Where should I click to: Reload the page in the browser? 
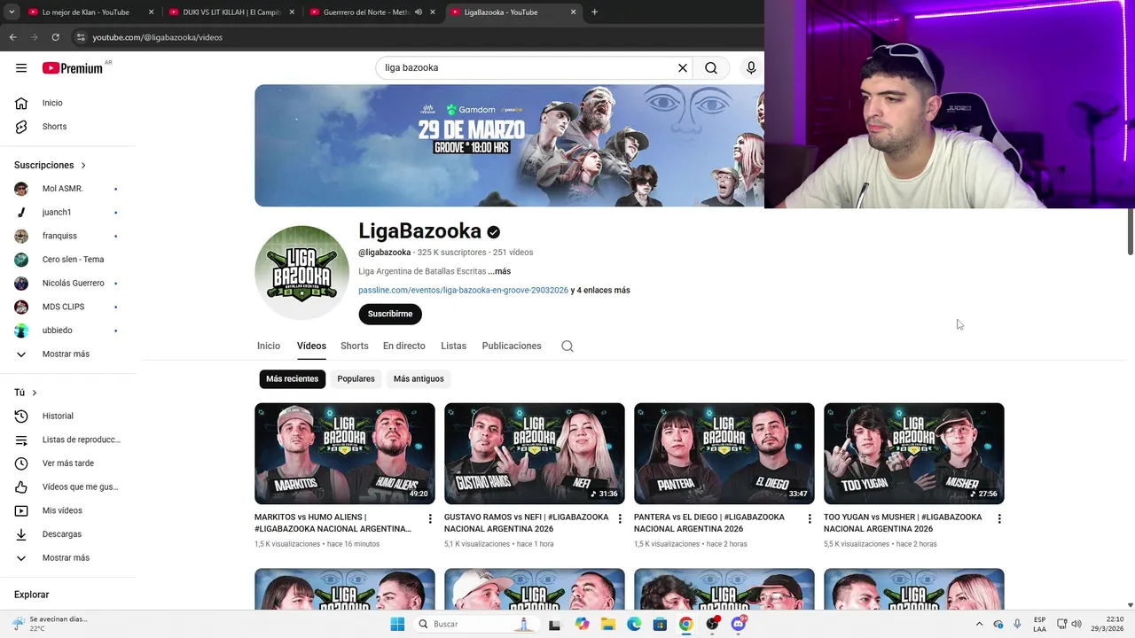point(55,37)
